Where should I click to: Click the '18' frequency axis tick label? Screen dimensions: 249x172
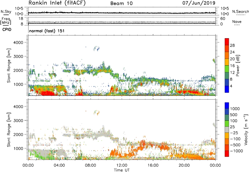point(21,19)
